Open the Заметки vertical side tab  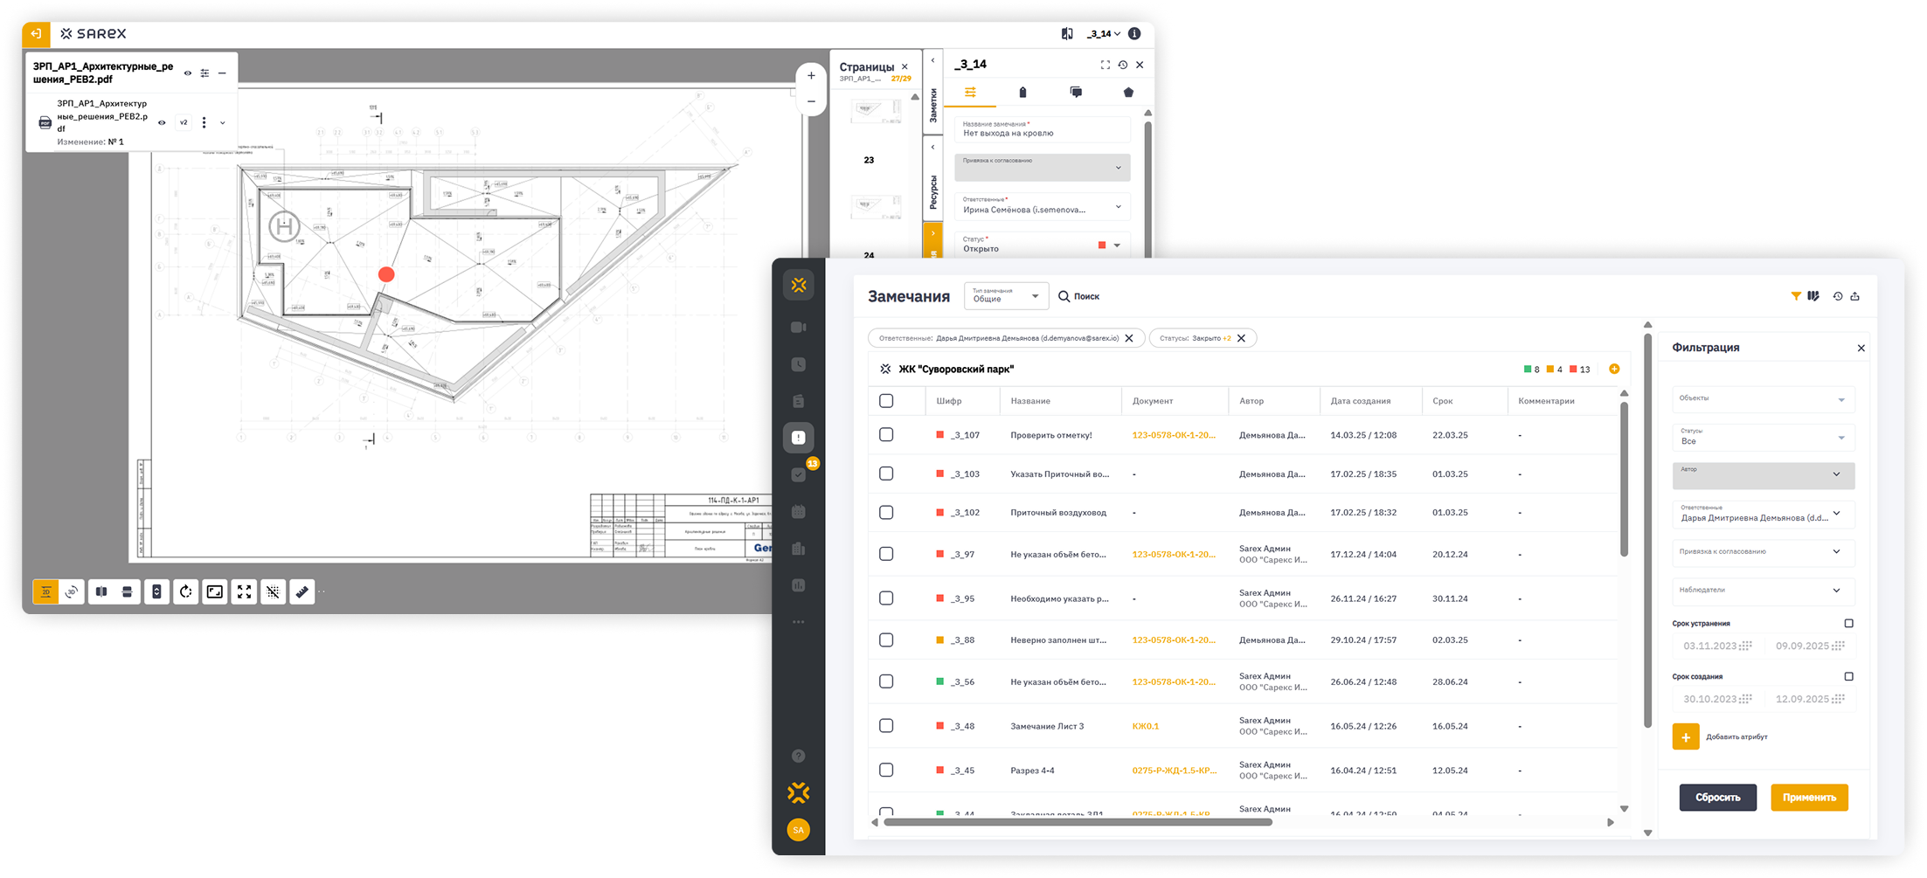pyautogui.click(x=932, y=105)
